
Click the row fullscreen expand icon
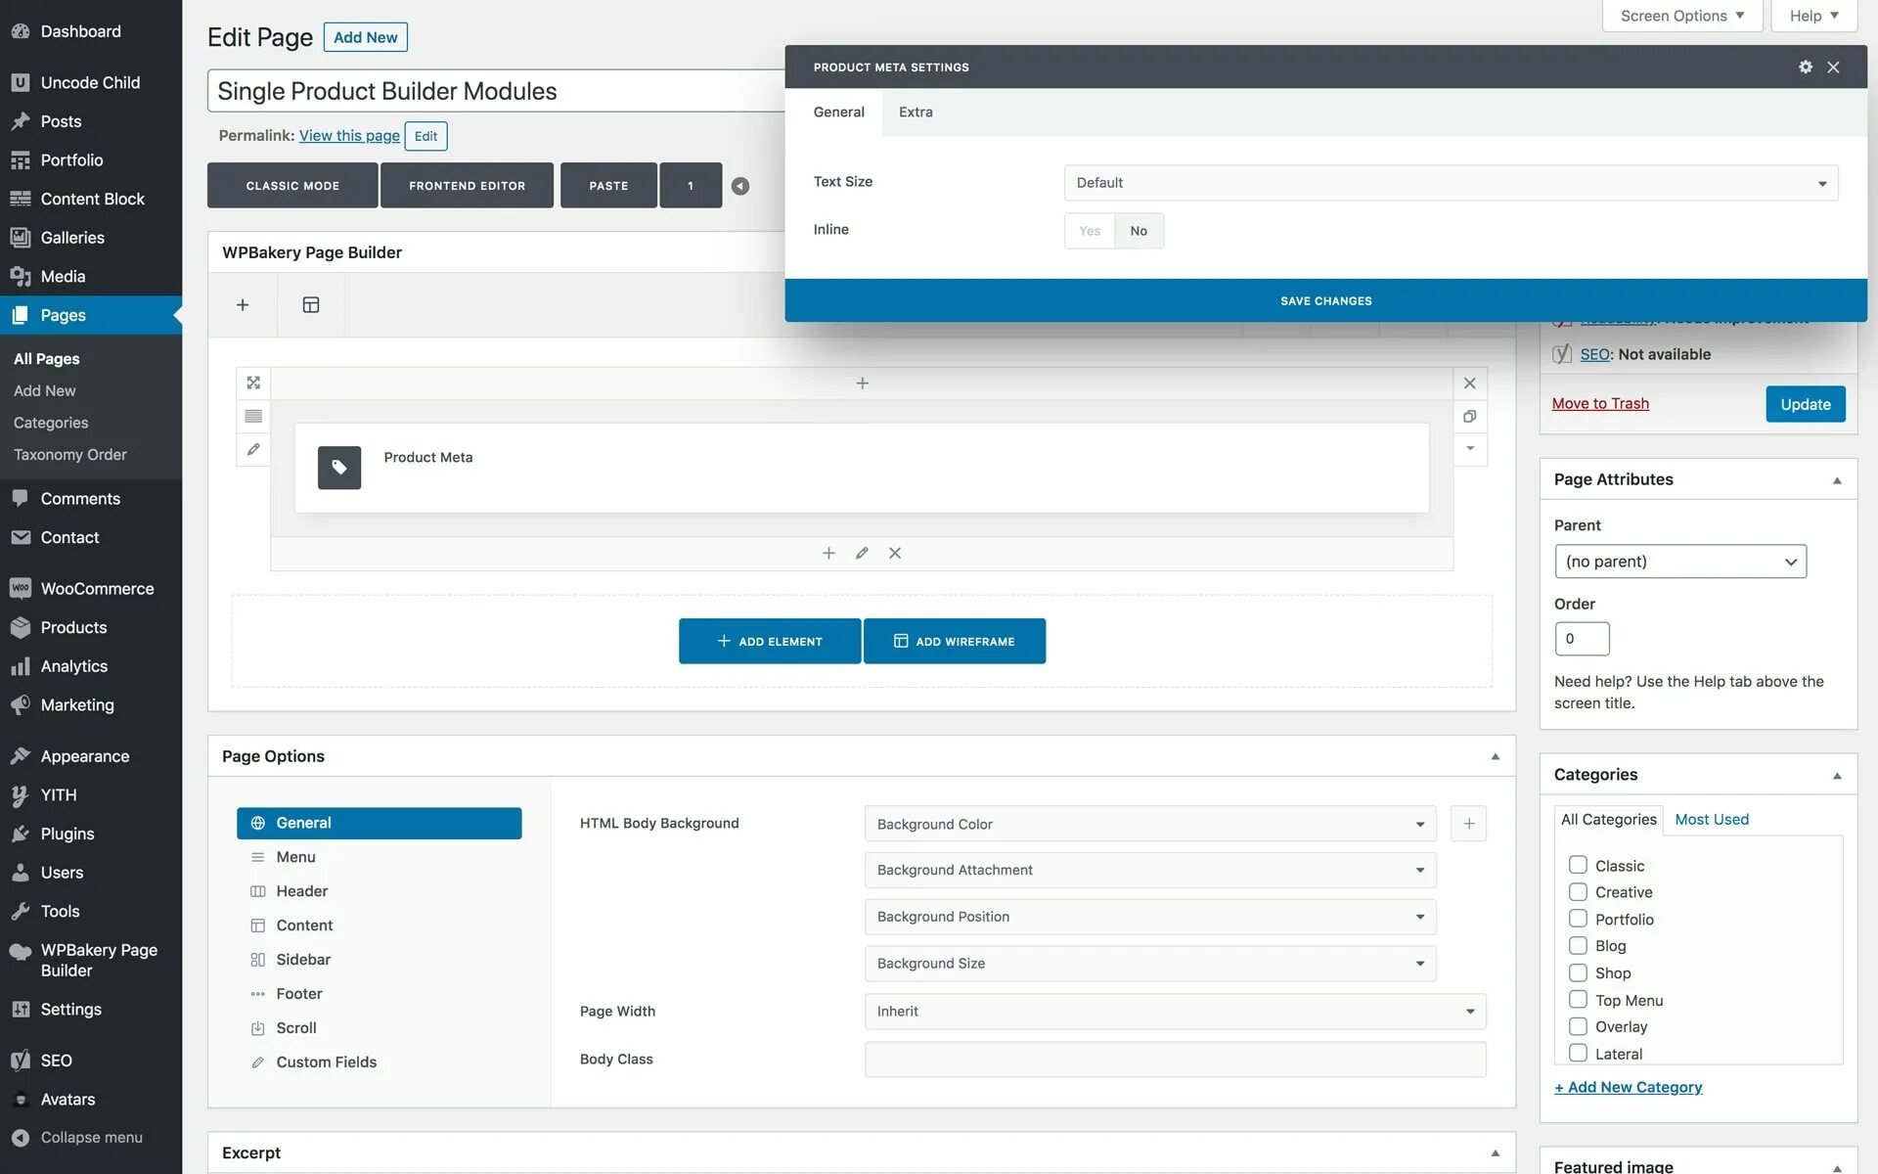(253, 383)
